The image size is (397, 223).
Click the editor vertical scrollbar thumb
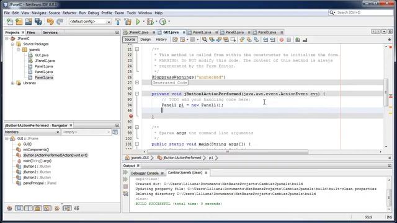(x=386, y=92)
